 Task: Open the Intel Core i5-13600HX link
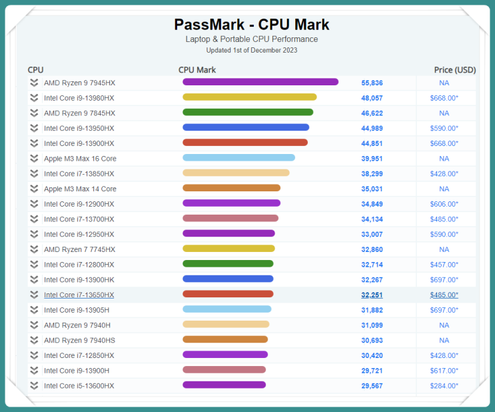(79, 386)
